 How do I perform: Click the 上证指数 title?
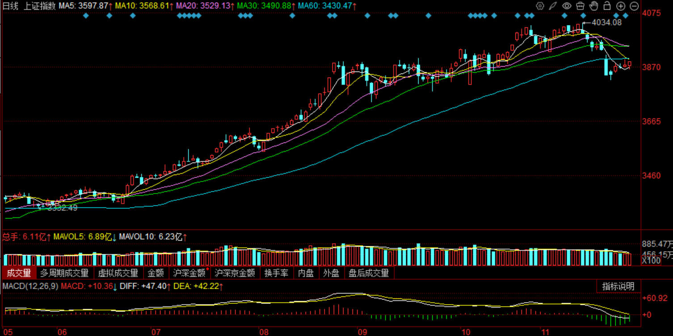40,6
